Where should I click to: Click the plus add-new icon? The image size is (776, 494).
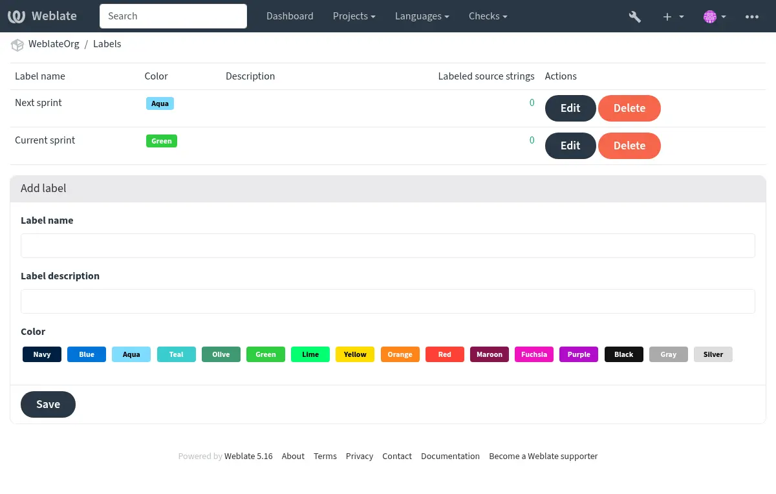point(668,16)
